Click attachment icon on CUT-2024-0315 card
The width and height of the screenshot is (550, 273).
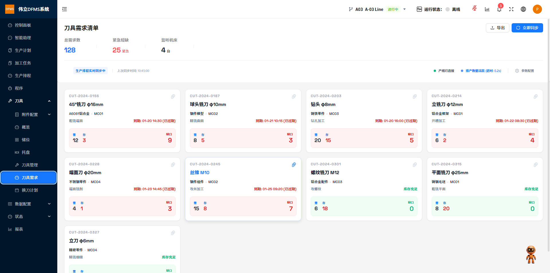(x=536, y=165)
